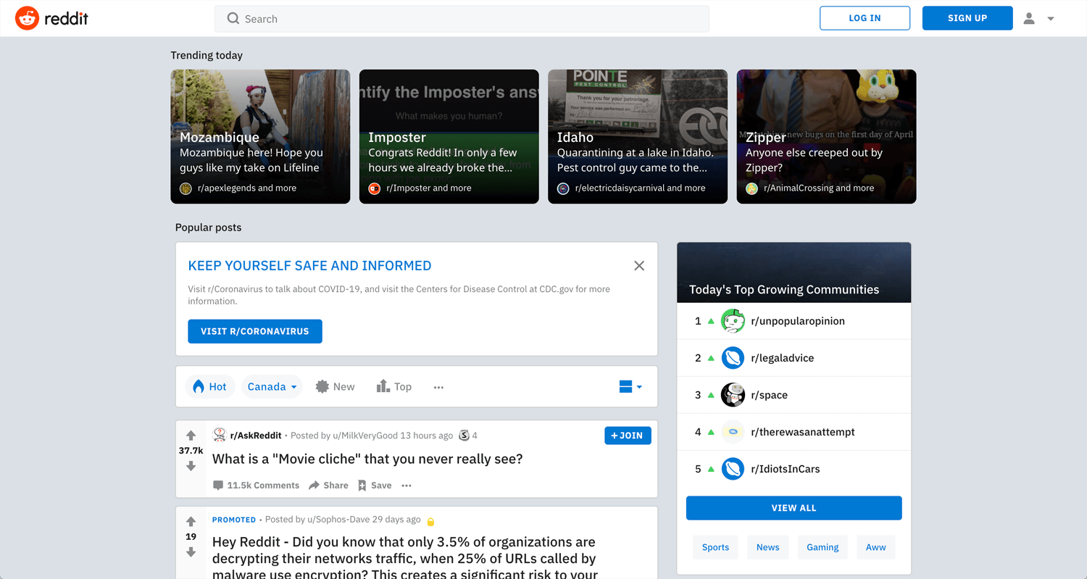Click the r/therewasanattempt avatar icon
Screen dimensions: 1087x579
733,432
